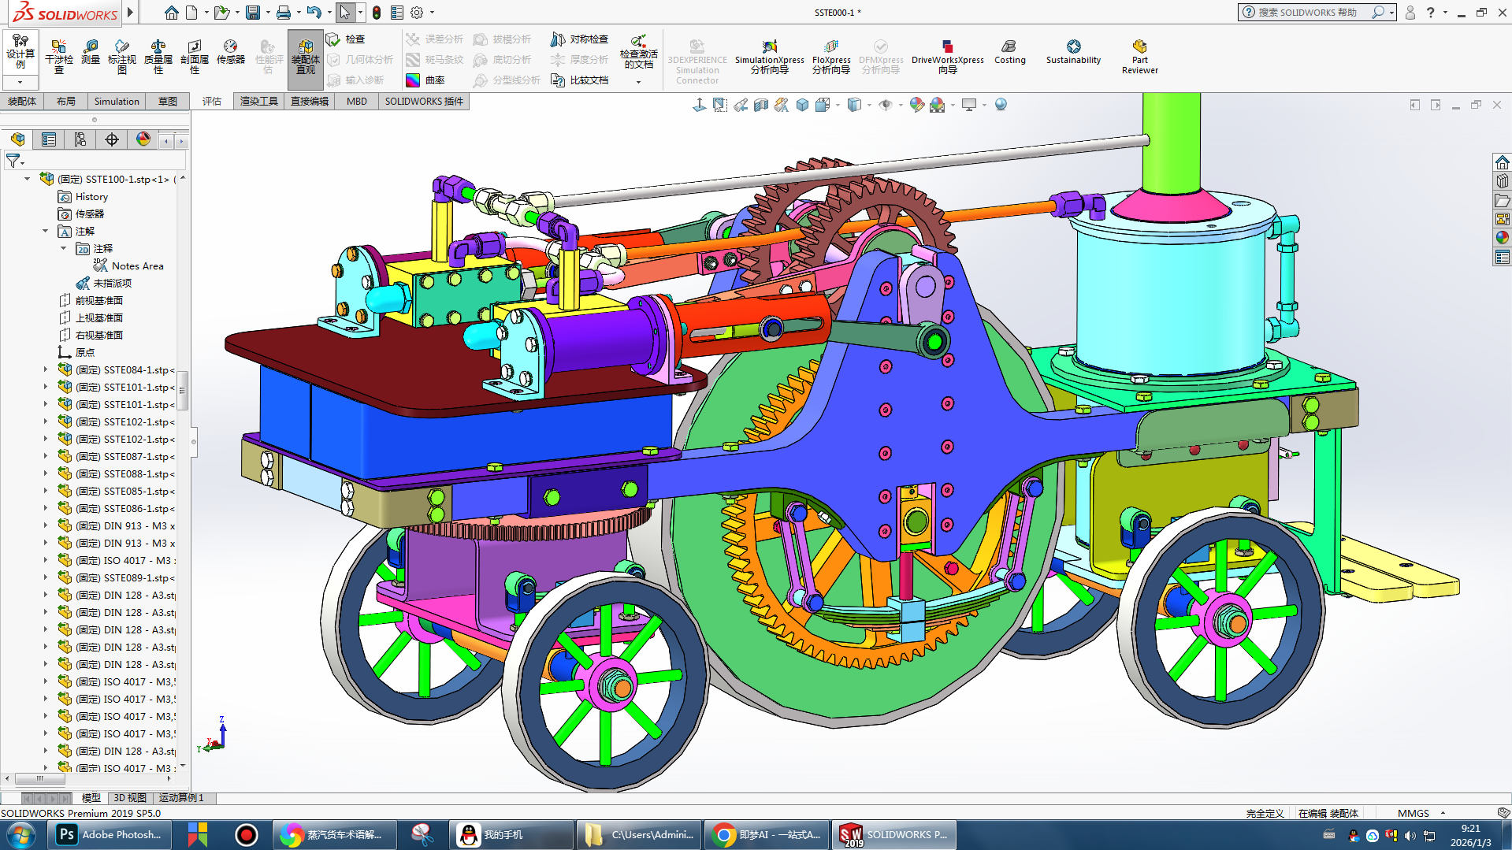The width and height of the screenshot is (1512, 850).
Task: Expand the SOLIDWORKS main menu arrow
Action: 131,13
